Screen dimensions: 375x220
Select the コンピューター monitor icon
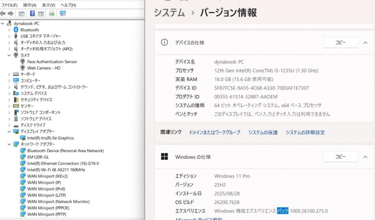(x=16, y=80)
